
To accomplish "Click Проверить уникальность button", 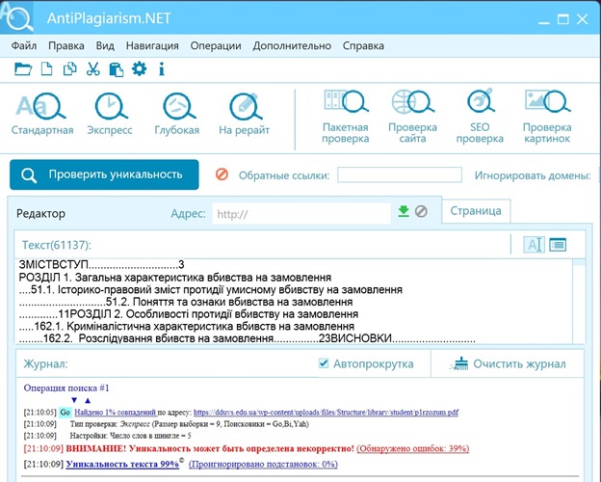I will [x=104, y=174].
